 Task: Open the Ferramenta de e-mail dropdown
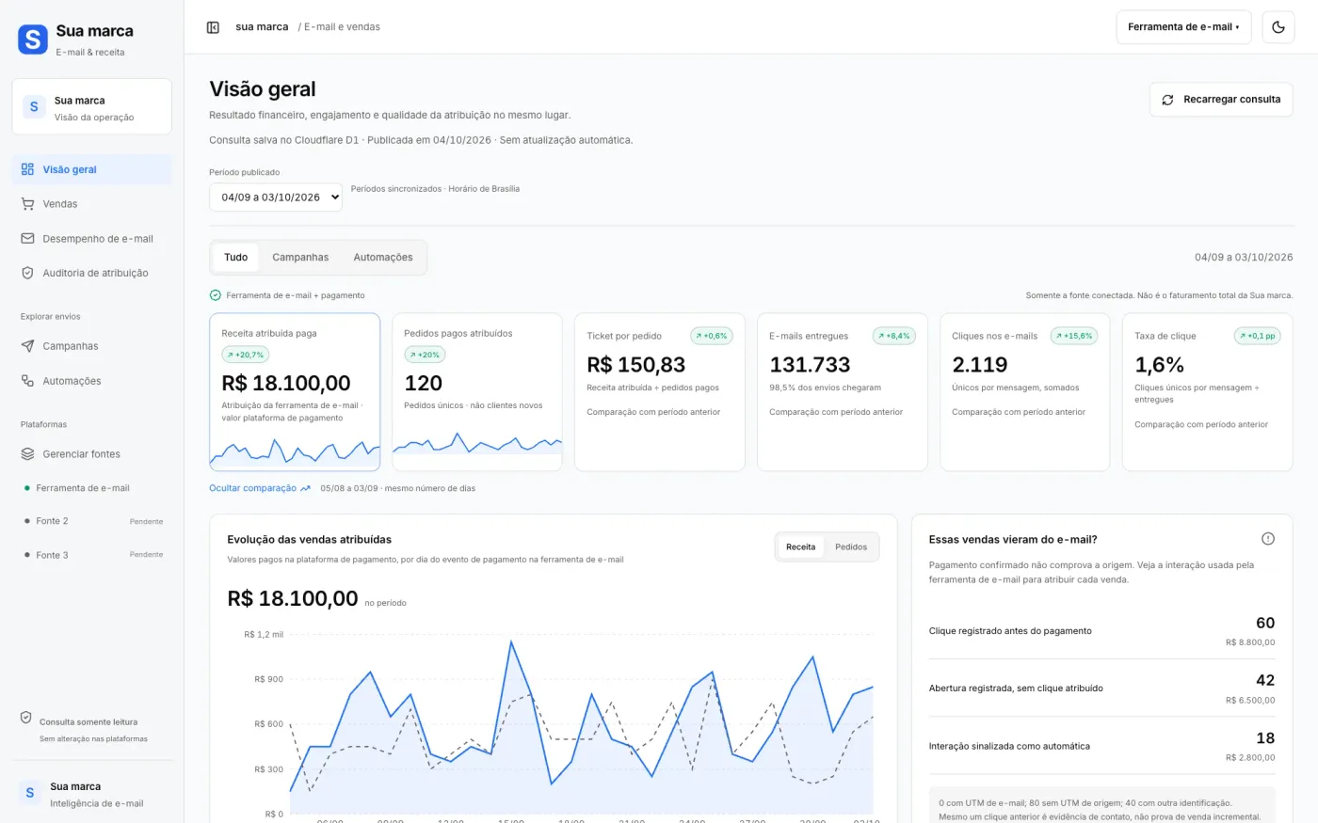pos(1183,27)
